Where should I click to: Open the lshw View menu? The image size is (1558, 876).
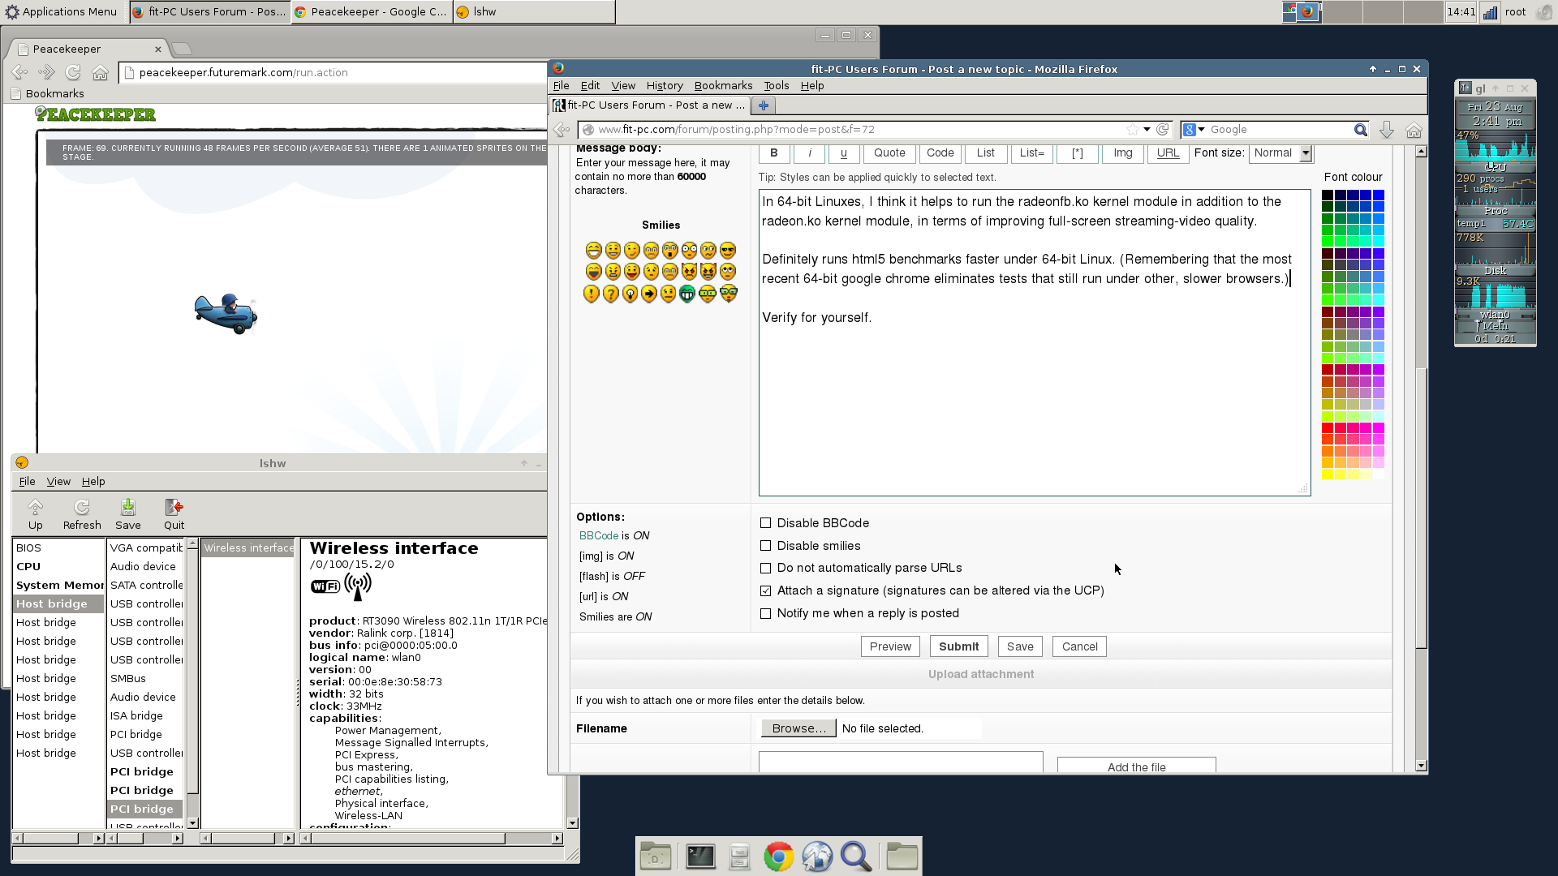[58, 481]
